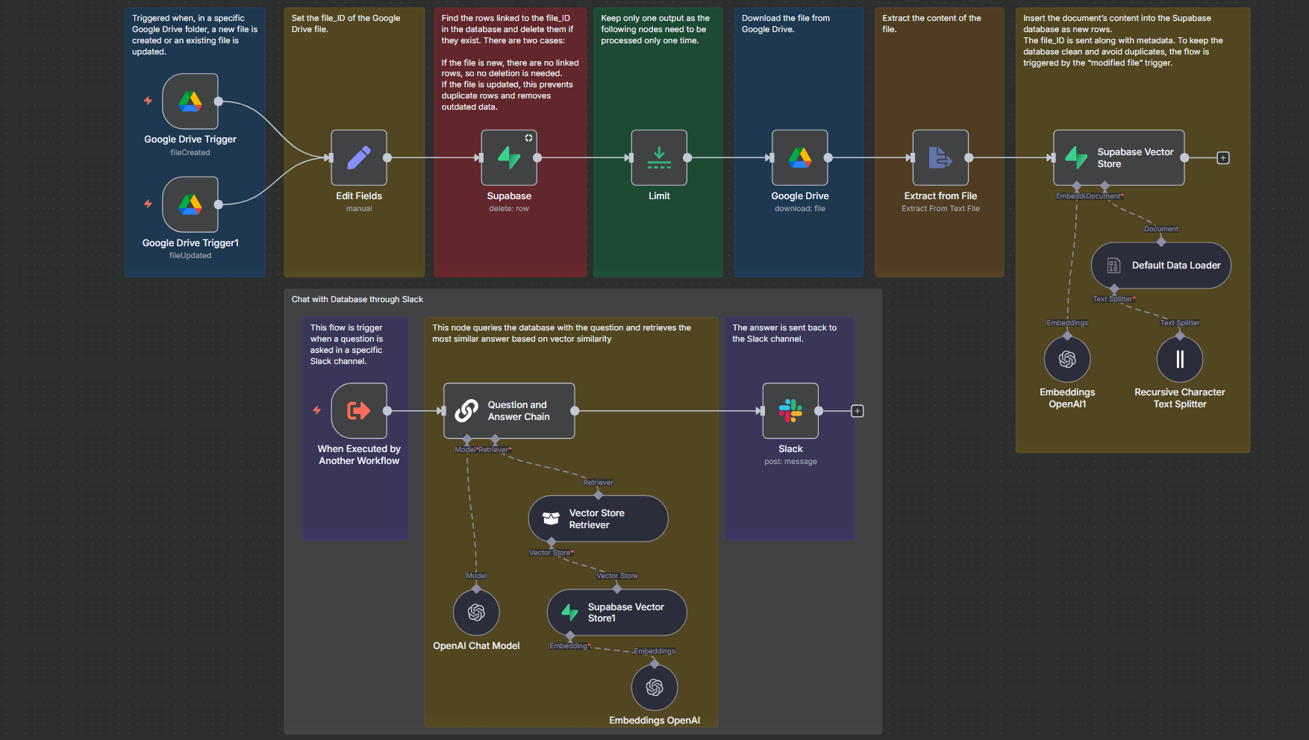Click the lightning icon beside When Executed by Another Workflow
Viewport: 1309px width, 740px height.
316,410
